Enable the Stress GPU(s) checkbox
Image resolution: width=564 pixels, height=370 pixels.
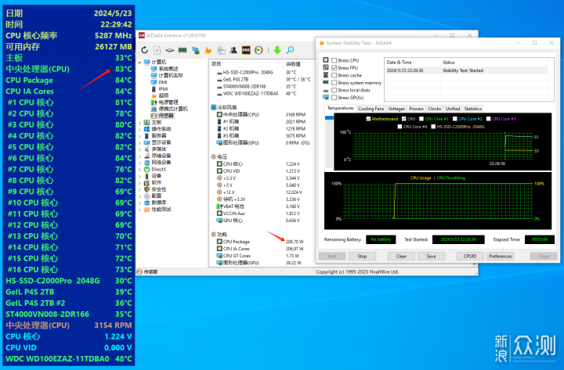point(334,97)
